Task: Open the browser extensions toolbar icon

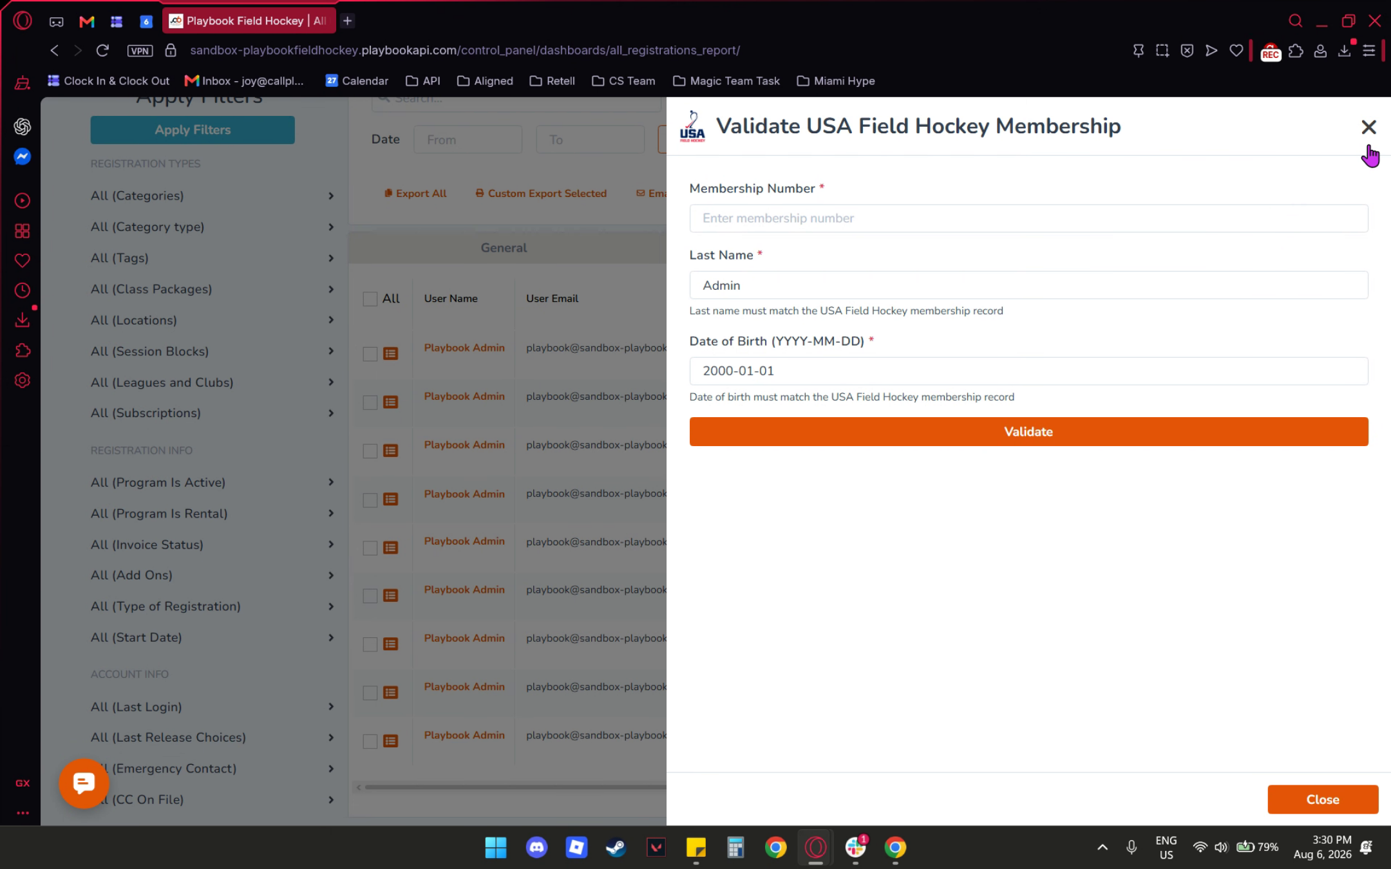Action: pos(1296,50)
